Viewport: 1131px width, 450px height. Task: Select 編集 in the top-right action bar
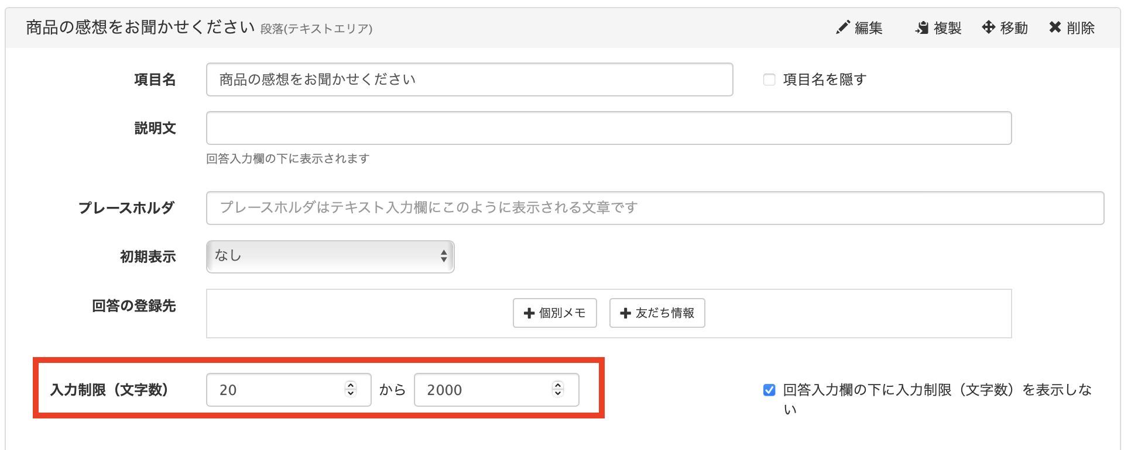pos(859,27)
